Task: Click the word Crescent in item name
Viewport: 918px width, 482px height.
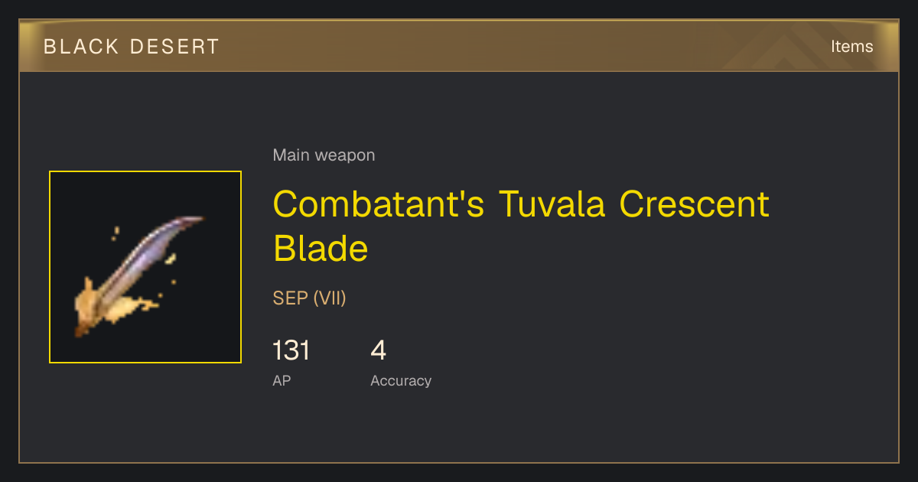Action: click(695, 204)
